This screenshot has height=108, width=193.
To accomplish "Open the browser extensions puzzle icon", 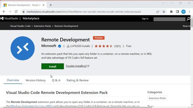I will point(171,12).
